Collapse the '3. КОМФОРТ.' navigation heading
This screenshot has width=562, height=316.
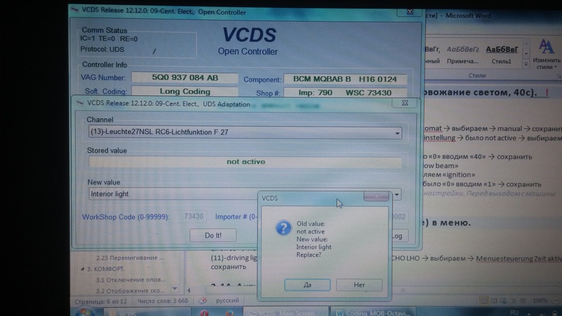pyautogui.click(x=83, y=269)
